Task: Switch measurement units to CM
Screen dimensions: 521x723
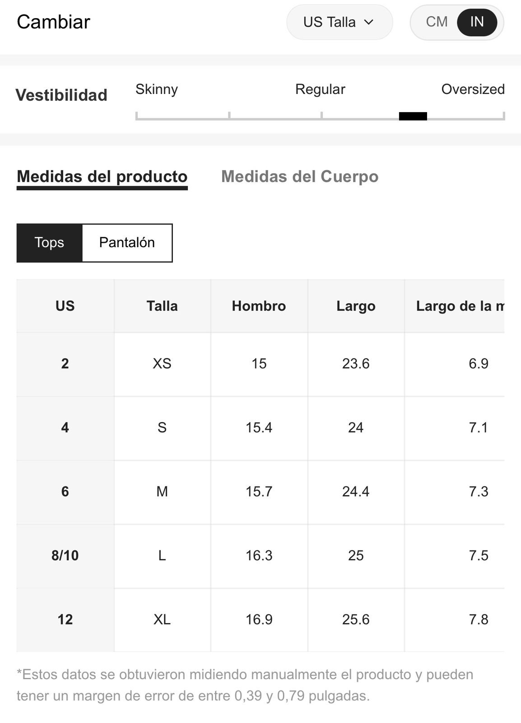Action: [437, 22]
